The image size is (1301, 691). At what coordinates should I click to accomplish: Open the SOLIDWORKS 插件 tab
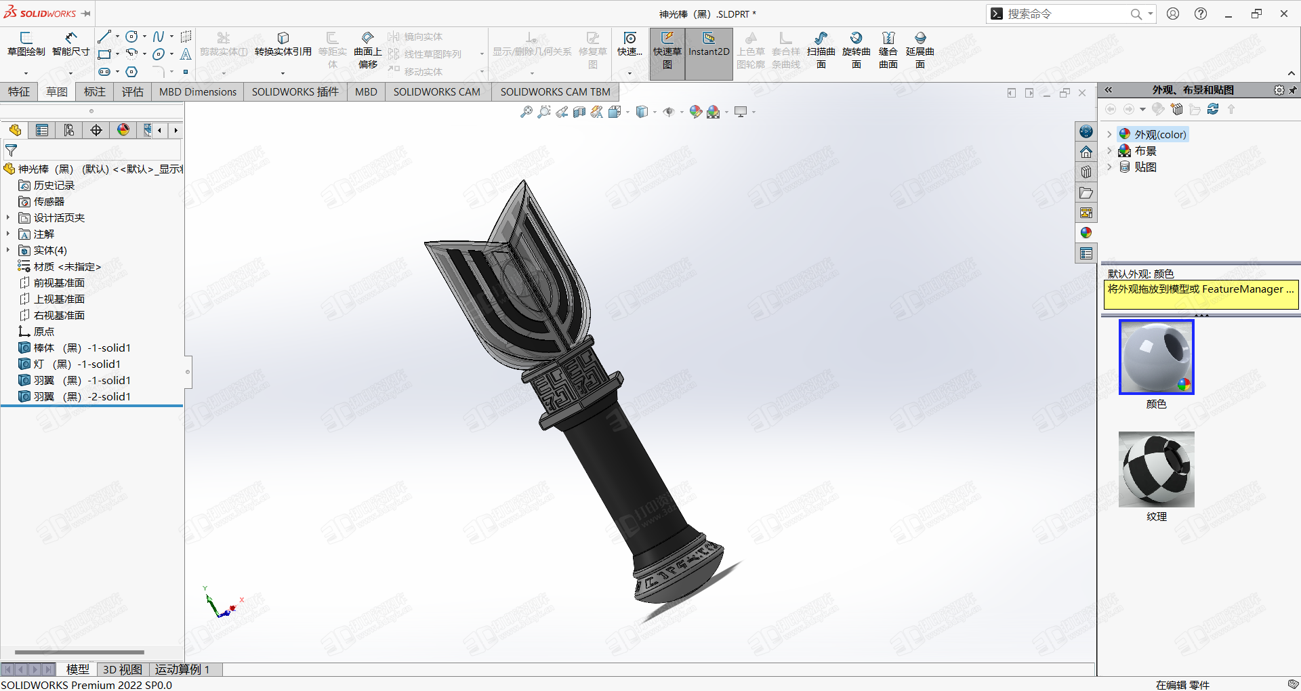(x=295, y=92)
